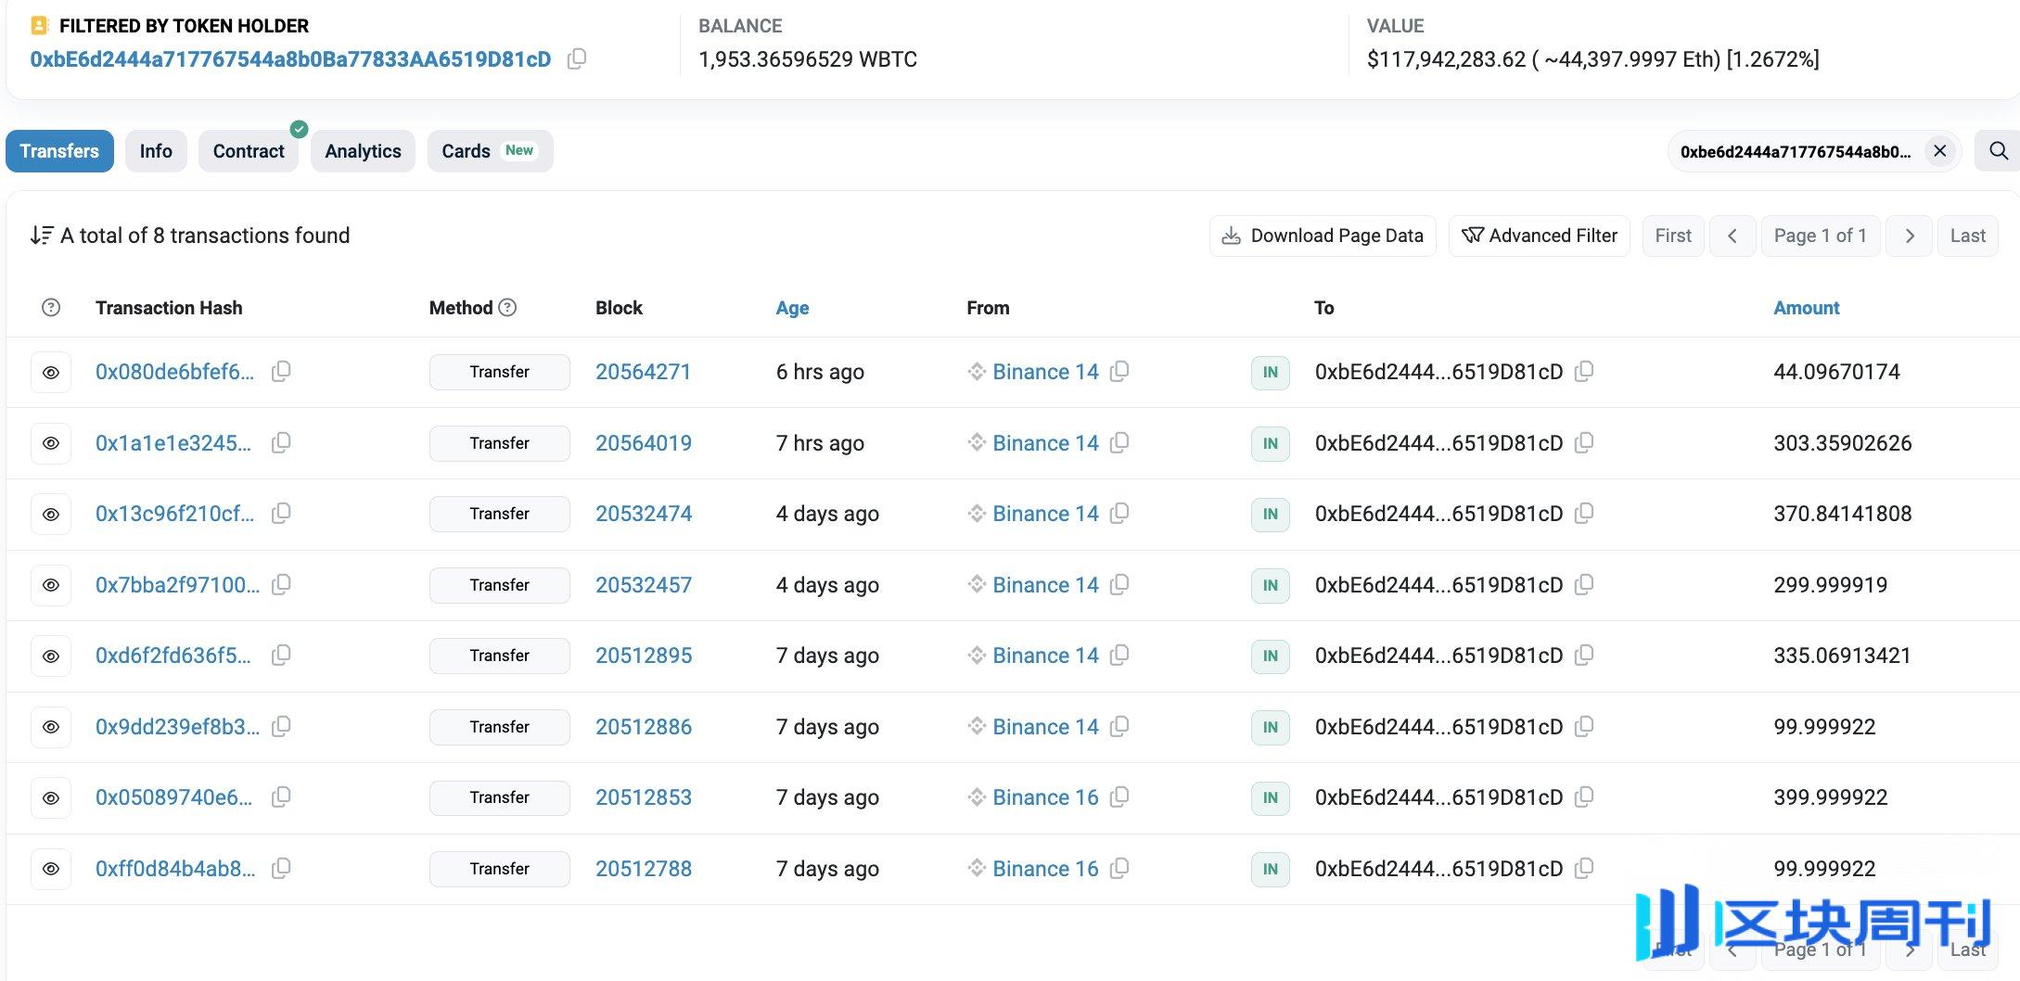Screen dimensions: 2020x981
Task: Sort transactions by Age column
Action: pyautogui.click(x=792, y=308)
